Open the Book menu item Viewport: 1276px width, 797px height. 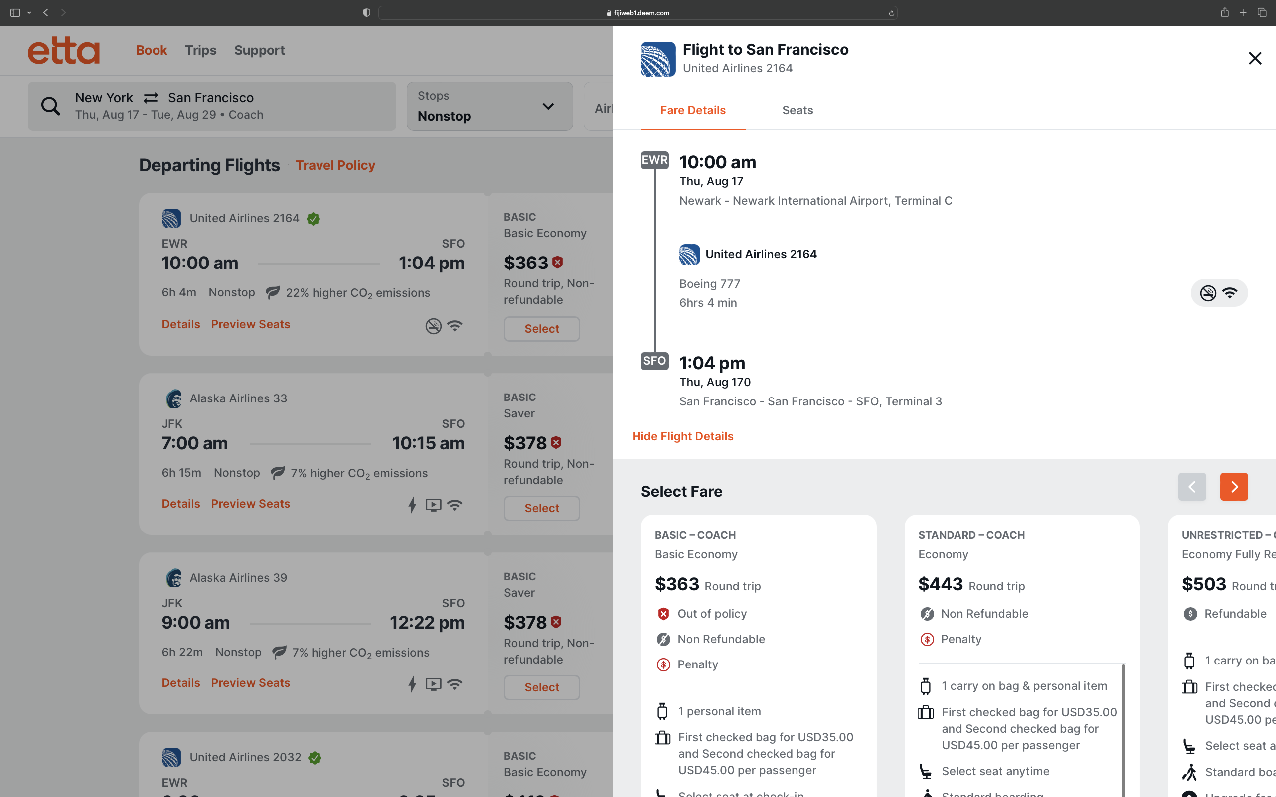click(152, 50)
